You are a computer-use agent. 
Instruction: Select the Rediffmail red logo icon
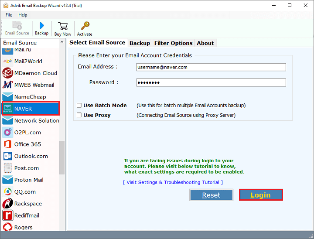coord(7,215)
